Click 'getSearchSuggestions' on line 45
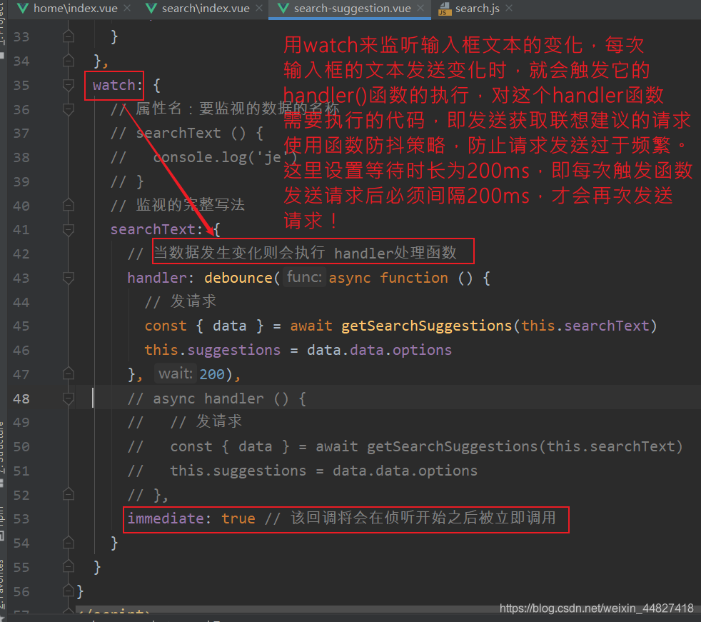701x622 pixels. point(426,326)
